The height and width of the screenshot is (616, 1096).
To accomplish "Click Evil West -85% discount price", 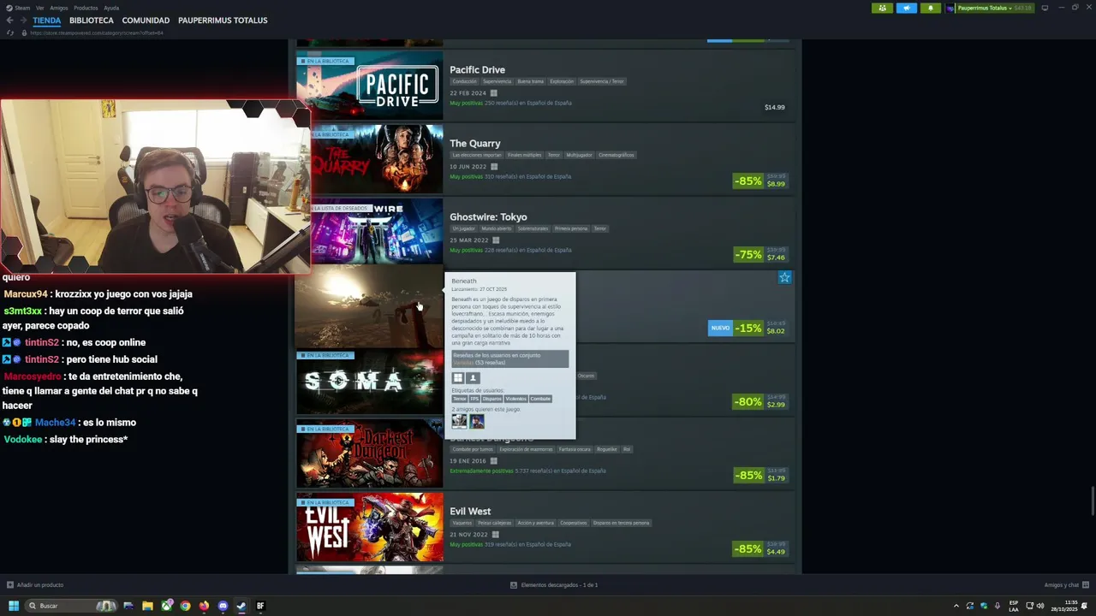I will [x=760, y=548].
